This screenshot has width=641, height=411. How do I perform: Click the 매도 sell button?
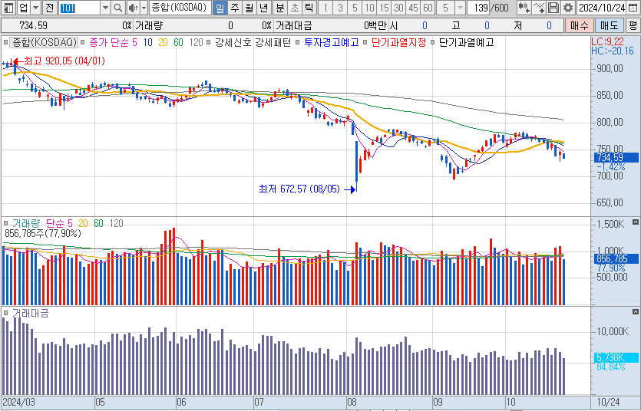pos(609,26)
